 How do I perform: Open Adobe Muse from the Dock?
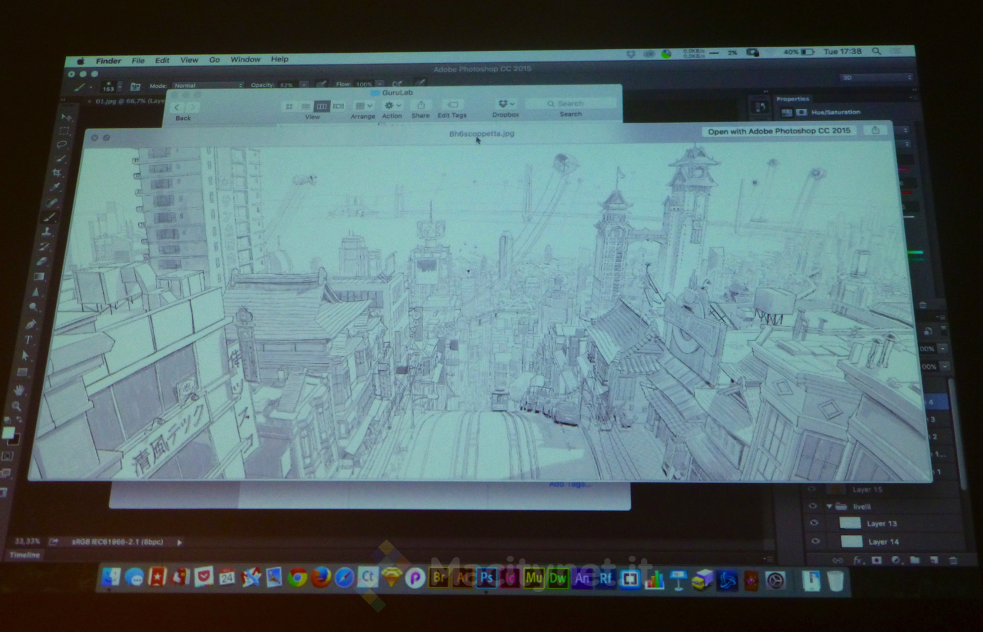[x=534, y=579]
